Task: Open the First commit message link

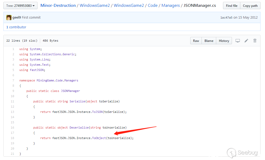Action: [x=31, y=18]
